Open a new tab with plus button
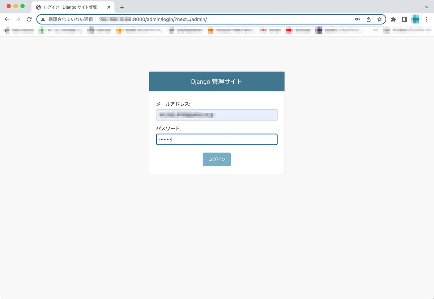 coord(122,7)
